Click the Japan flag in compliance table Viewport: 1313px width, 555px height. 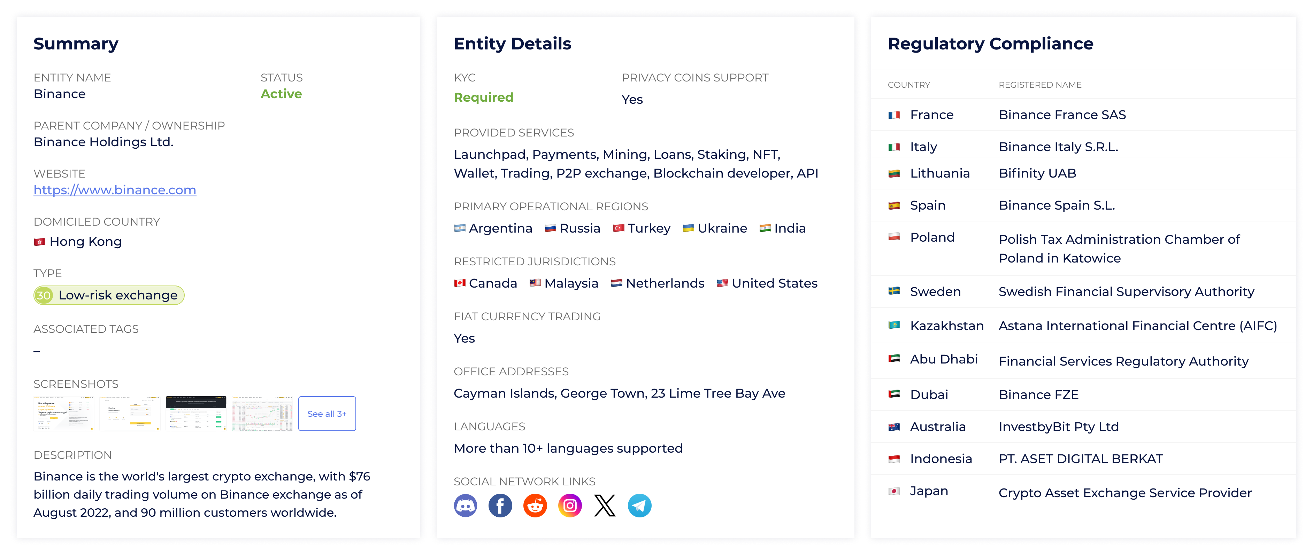894,491
